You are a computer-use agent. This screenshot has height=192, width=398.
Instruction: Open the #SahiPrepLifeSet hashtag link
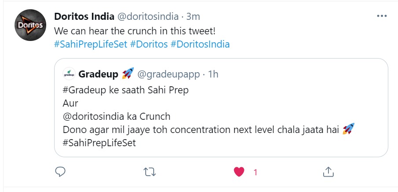91,44
